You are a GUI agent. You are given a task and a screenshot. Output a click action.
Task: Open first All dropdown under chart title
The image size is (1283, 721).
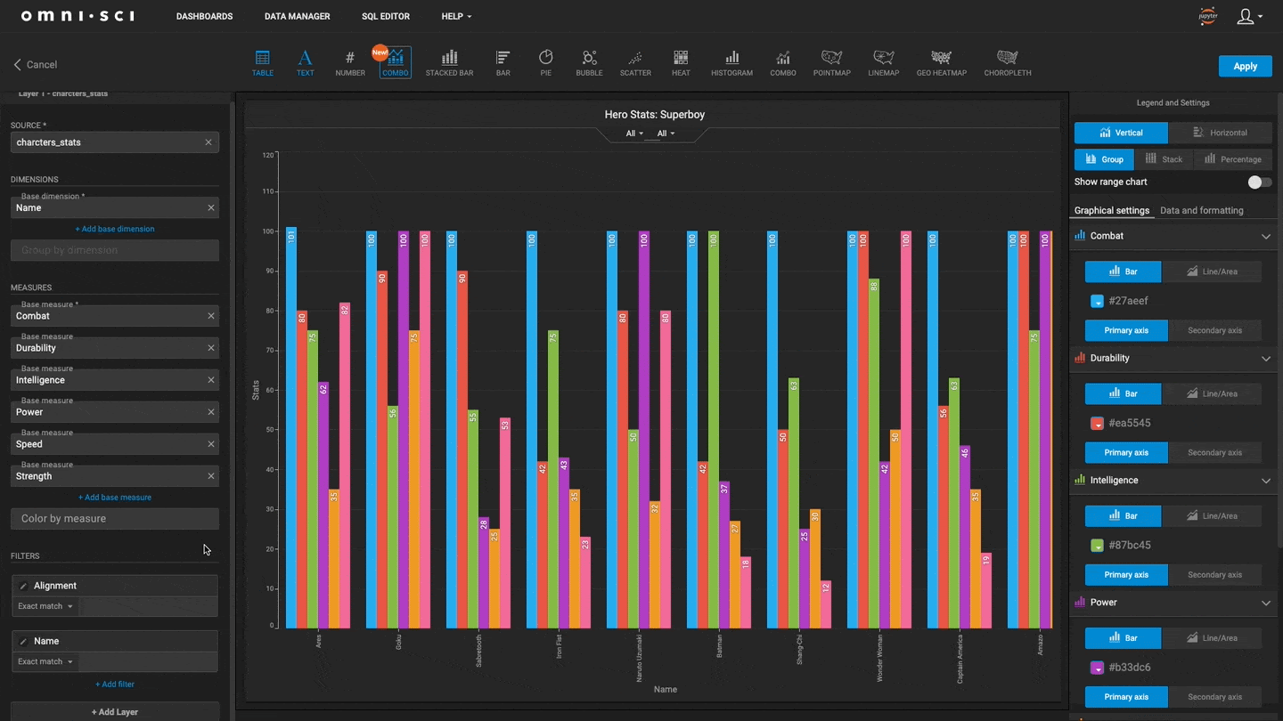(x=634, y=134)
